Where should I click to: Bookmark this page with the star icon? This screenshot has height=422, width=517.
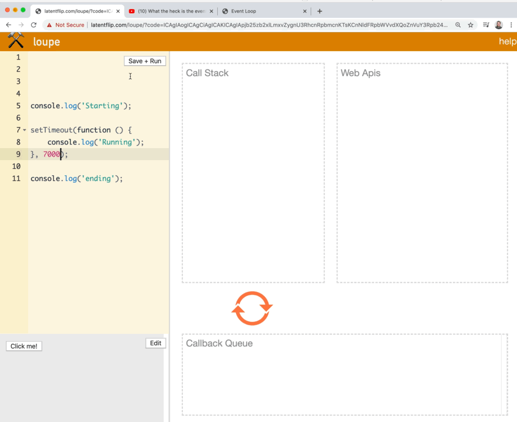(471, 25)
